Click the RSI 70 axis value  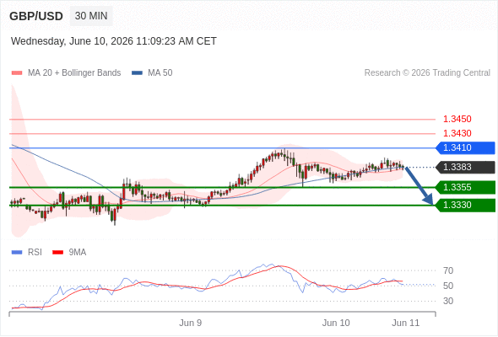pos(448,270)
